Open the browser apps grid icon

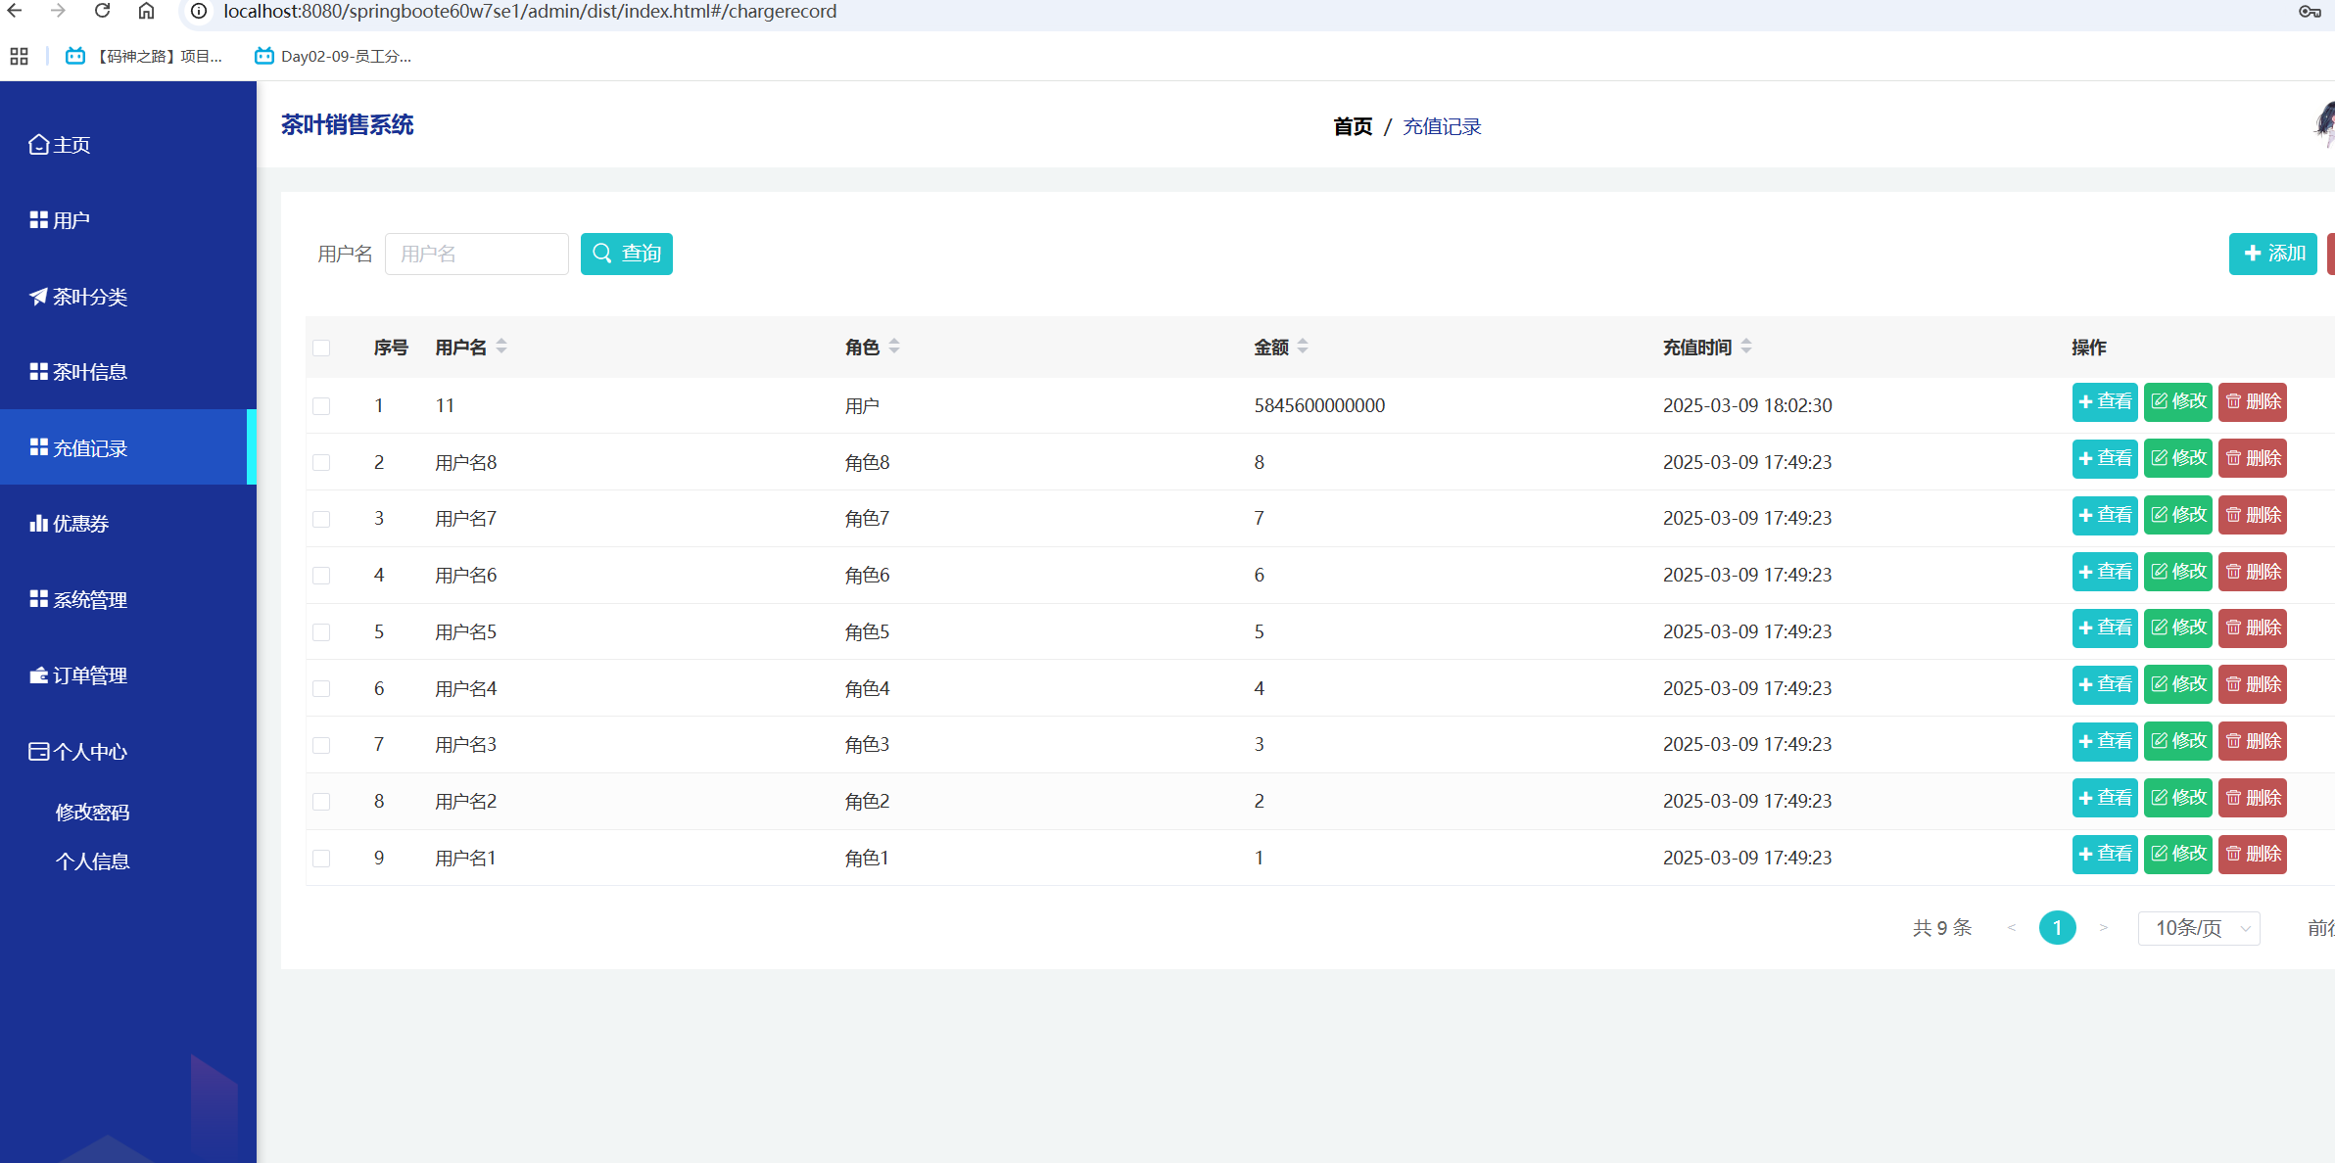[19, 56]
